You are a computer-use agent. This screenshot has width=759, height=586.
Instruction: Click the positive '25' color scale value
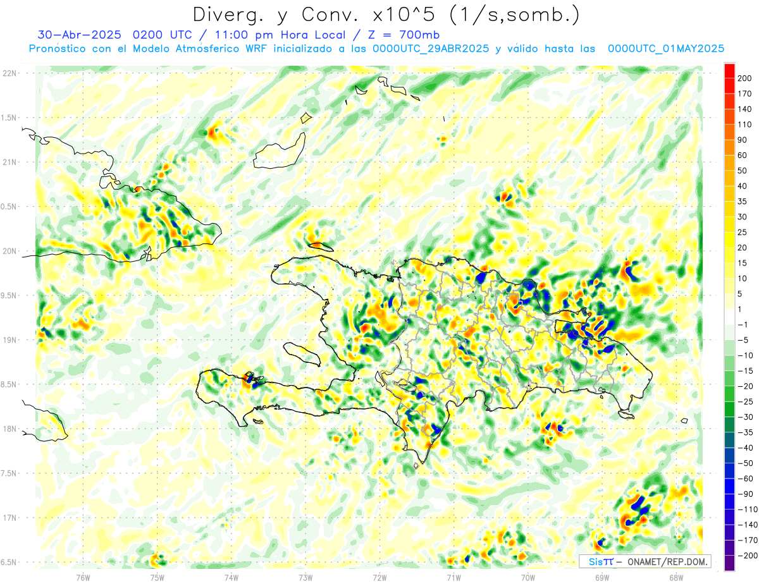743,233
